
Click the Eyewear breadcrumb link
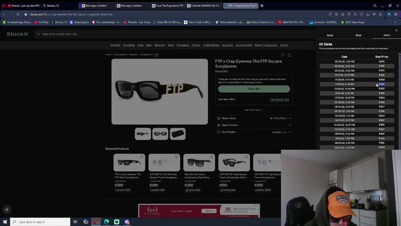(133, 55)
